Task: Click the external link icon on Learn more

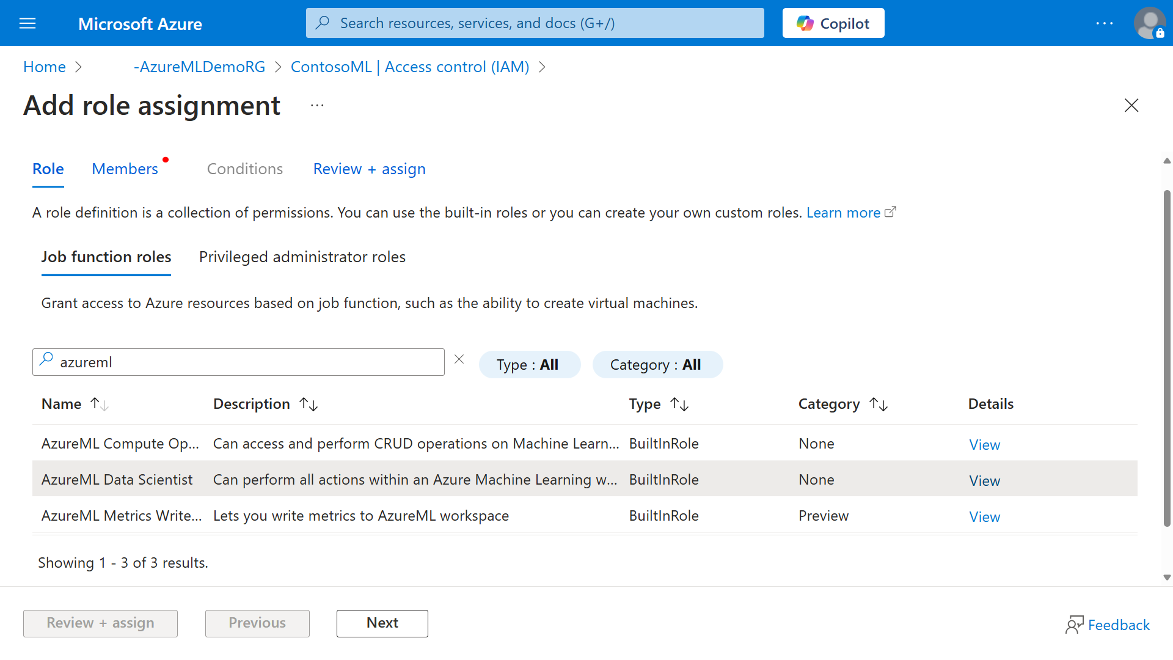Action: (891, 211)
